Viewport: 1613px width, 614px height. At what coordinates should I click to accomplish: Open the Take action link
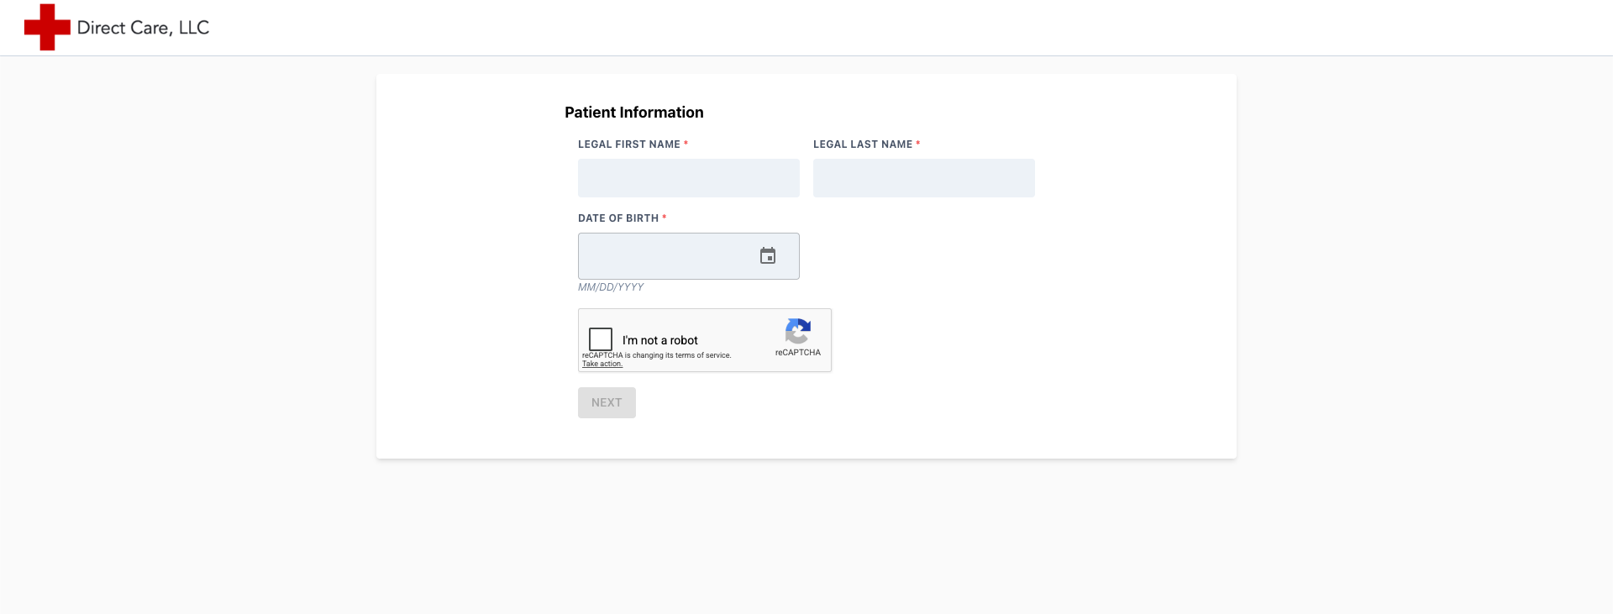(602, 364)
